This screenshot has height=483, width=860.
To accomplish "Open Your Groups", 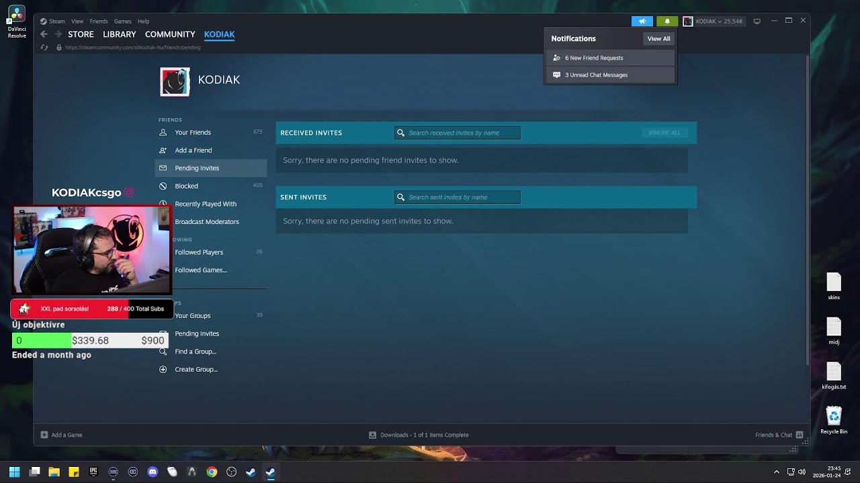I will 193,316.
